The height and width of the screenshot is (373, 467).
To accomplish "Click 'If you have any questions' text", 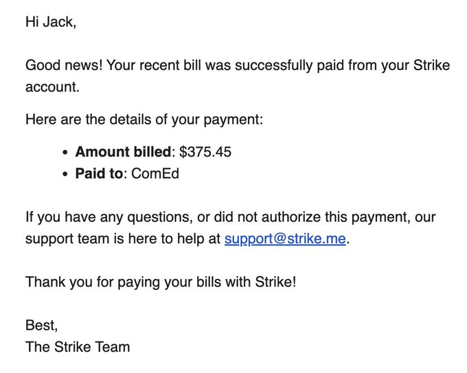I will pos(103,218).
